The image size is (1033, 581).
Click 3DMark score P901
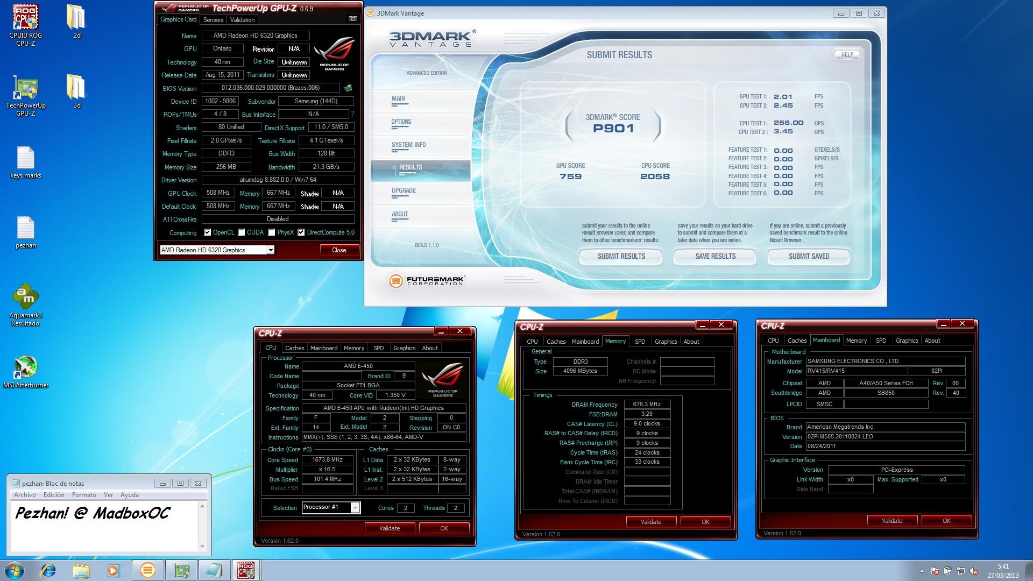(x=613, y=128)
